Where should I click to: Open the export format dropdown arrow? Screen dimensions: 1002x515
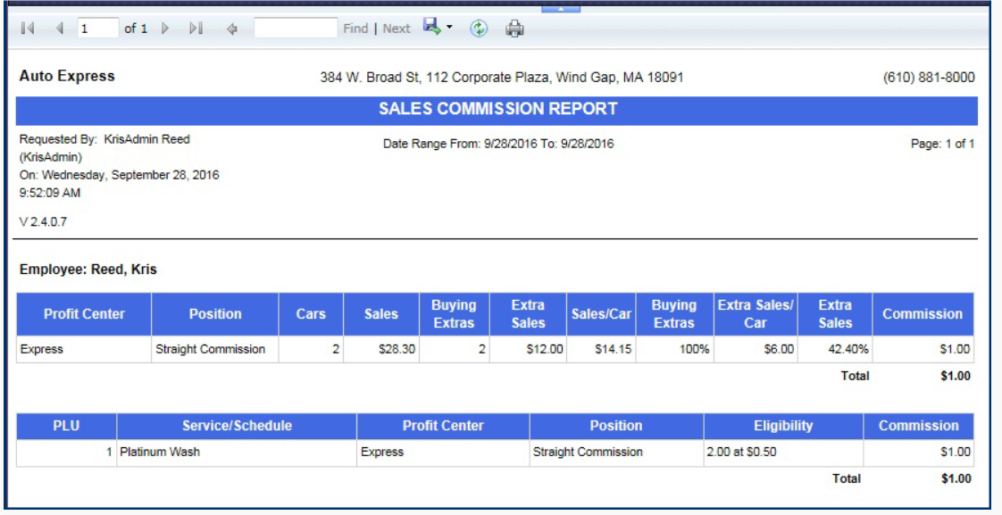coord(449,28)
